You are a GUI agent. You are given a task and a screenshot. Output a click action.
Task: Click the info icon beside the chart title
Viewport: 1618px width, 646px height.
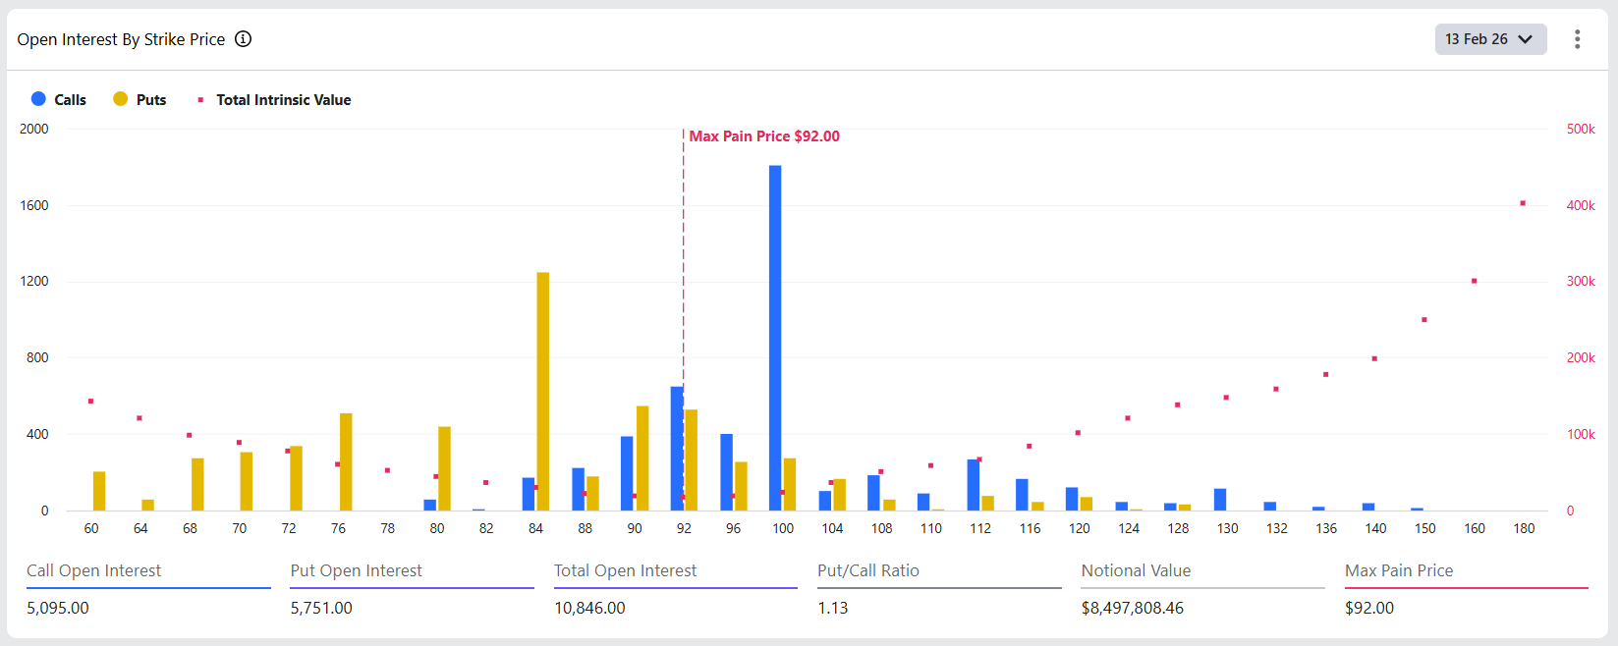pos(243,39)
